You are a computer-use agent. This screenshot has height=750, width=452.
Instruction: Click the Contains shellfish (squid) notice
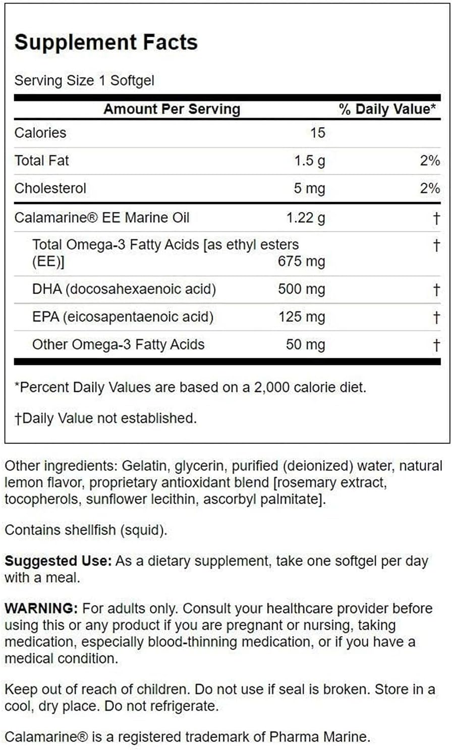coord(86,530)
